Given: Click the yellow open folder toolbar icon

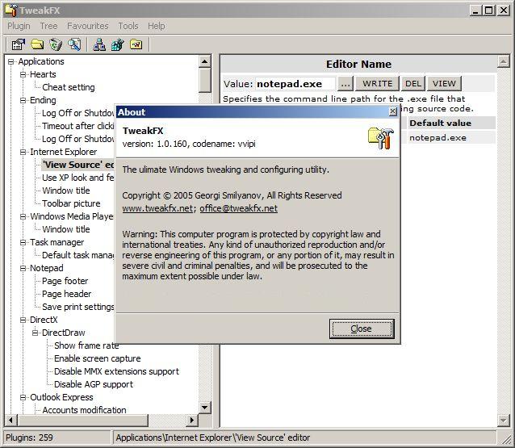Looking at the screenshot, I should pyautogui.click(x=37, y=44).
